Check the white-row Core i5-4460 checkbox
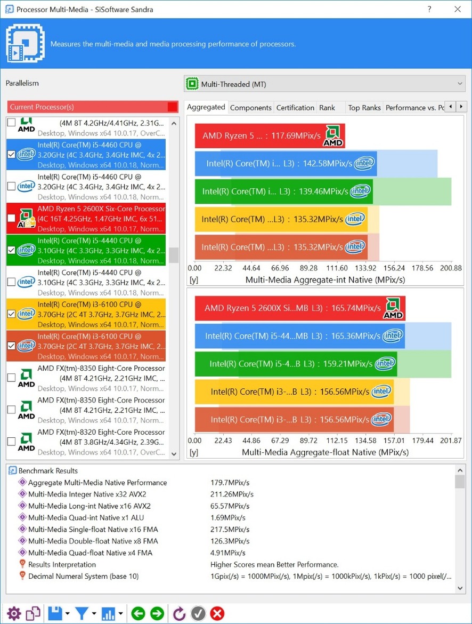 coord(12,186)
